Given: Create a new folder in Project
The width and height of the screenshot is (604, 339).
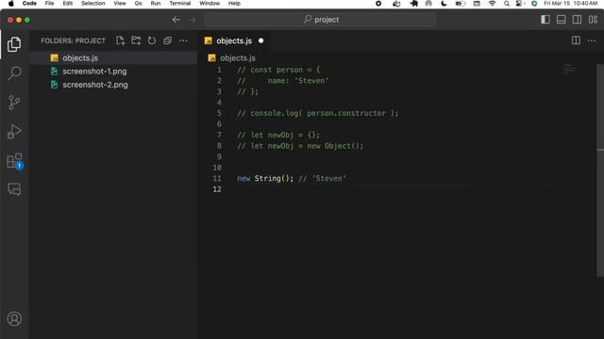Looking at the screenshot, I should [136, 40].
